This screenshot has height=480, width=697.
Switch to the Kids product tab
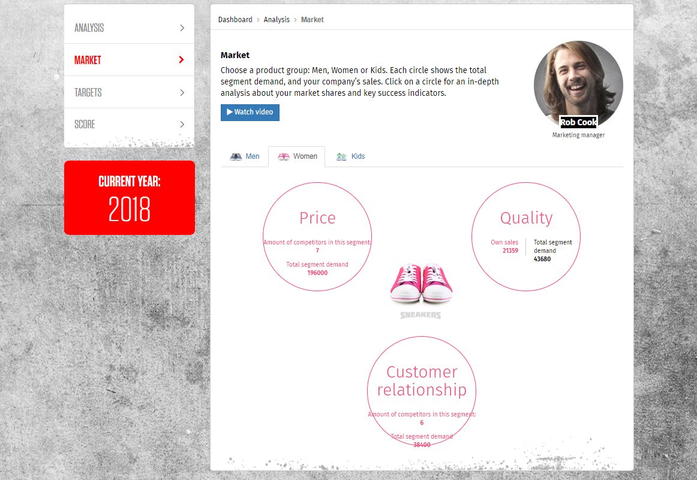click(x=357, y=156)
